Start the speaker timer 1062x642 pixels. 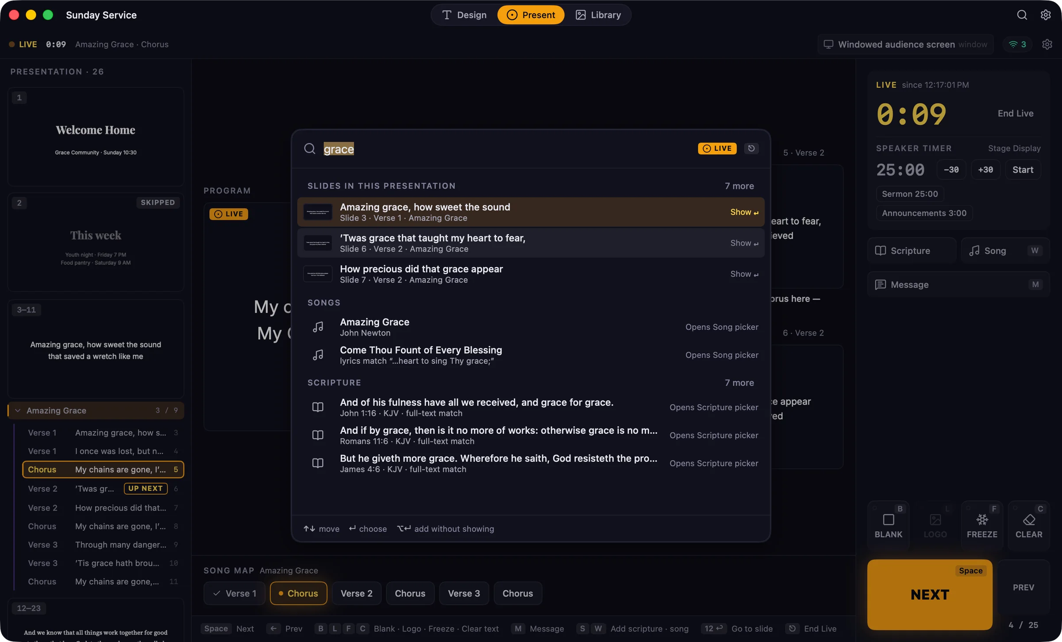(1023, 170)
